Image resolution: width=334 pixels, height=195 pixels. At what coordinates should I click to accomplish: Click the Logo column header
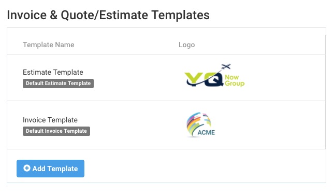(187, 45)
